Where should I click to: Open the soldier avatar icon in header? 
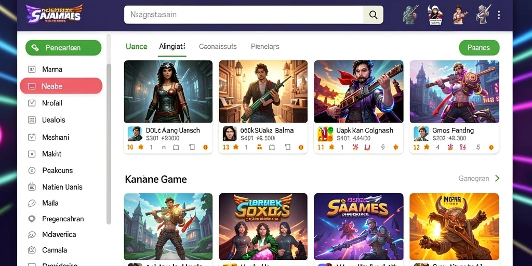[409, 15]
